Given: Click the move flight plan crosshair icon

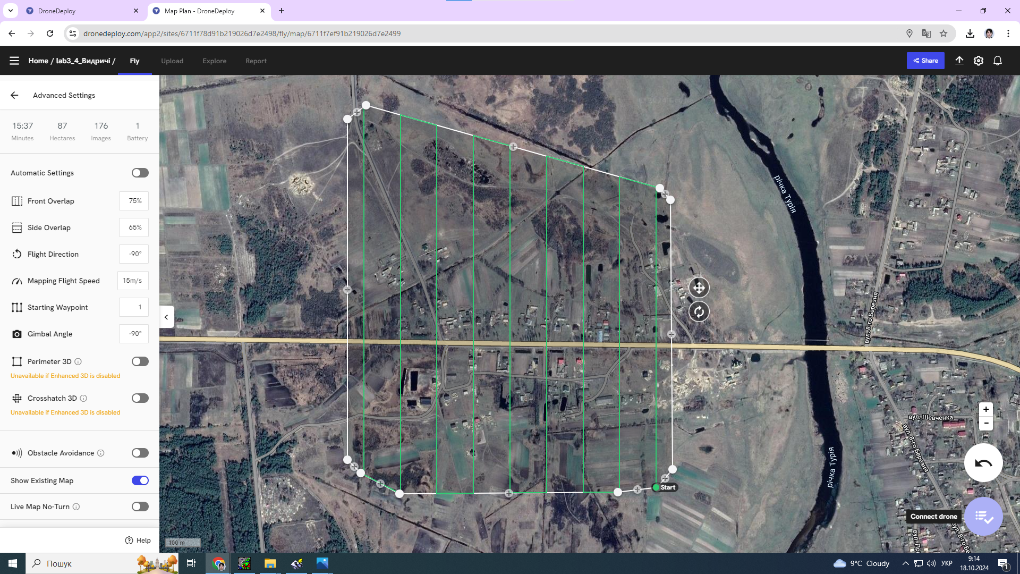Looking at the screenshot, I should click(x=699, y=288).
